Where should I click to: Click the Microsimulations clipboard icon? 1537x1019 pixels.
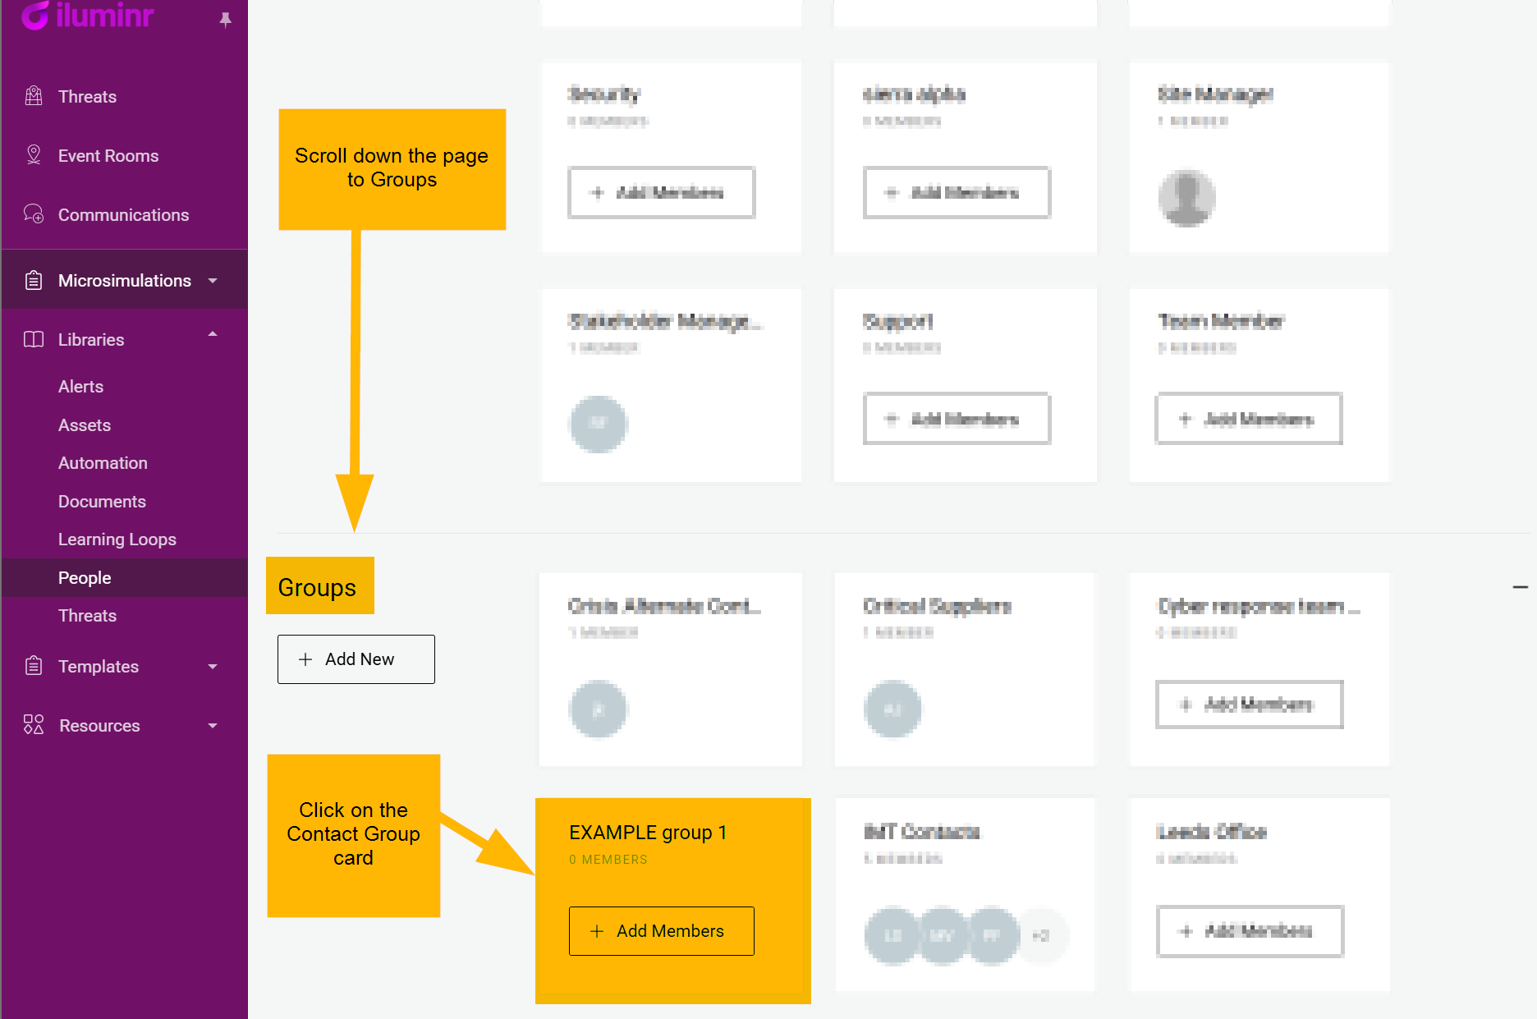[x=34, y=280]
